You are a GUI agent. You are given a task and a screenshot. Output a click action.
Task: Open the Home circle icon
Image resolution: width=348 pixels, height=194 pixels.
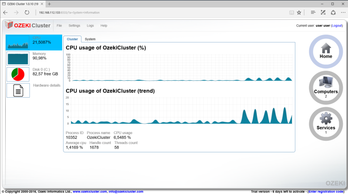[326, 51]
